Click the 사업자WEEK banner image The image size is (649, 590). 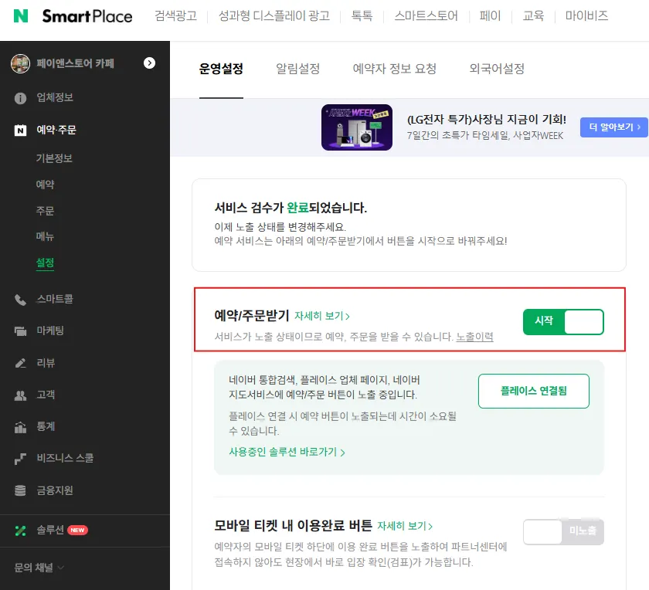click(x=357, y=127)
